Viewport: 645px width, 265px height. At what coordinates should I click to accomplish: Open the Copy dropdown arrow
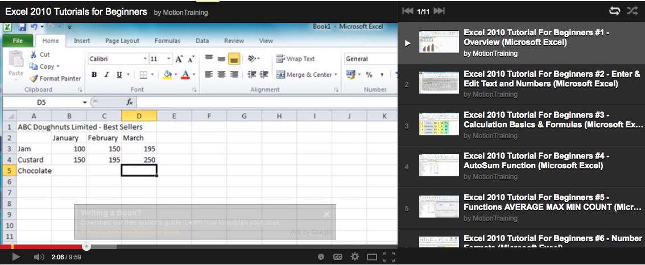58,66
